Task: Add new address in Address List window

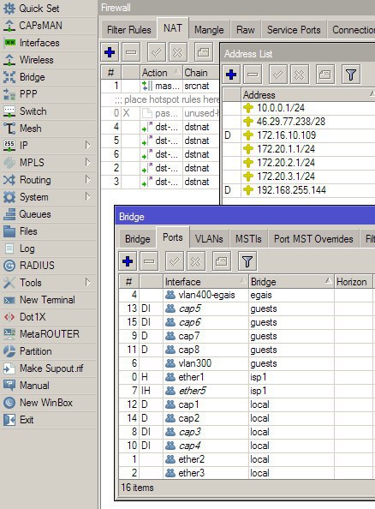Action: 231,75
